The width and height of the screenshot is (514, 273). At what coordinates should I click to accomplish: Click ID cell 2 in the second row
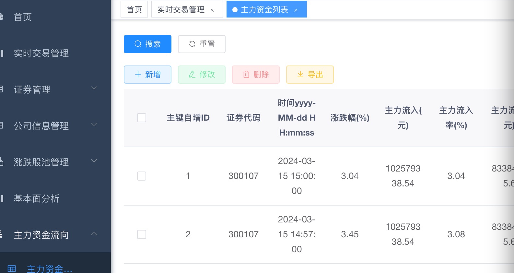(x=188, y=234)
